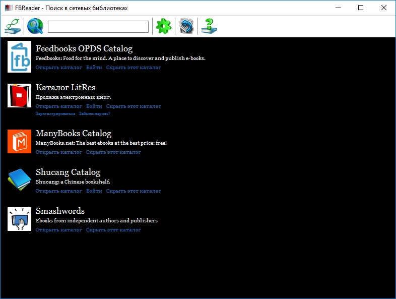
Task: Minimize the FBReader window
Action: 338,8
